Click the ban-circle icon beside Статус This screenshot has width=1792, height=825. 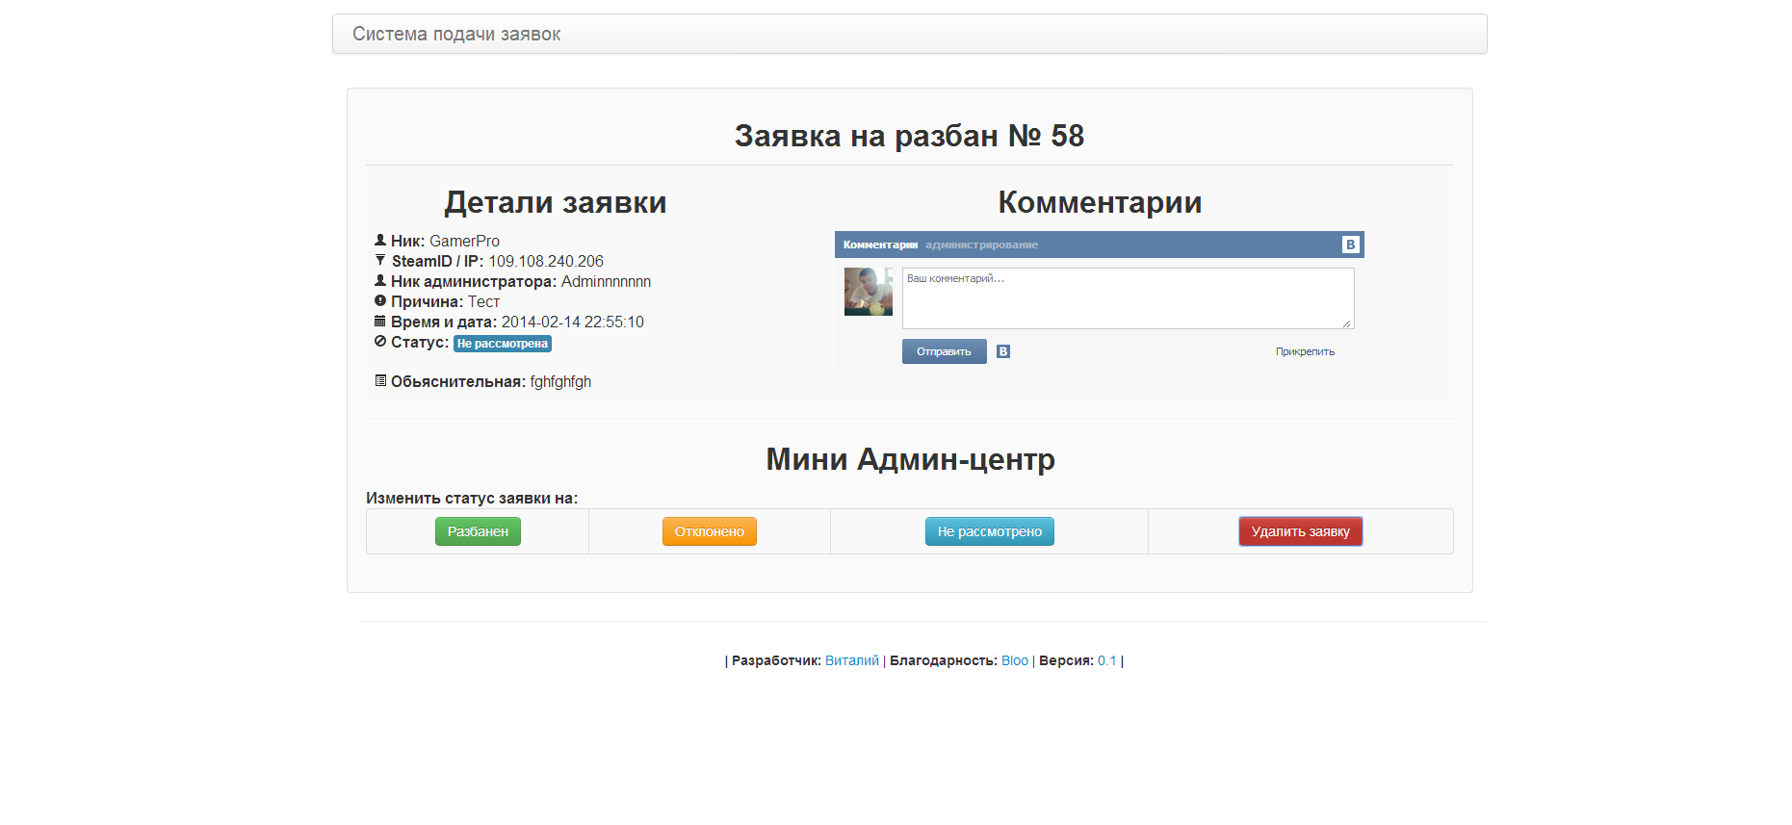[x=380, y=342]
